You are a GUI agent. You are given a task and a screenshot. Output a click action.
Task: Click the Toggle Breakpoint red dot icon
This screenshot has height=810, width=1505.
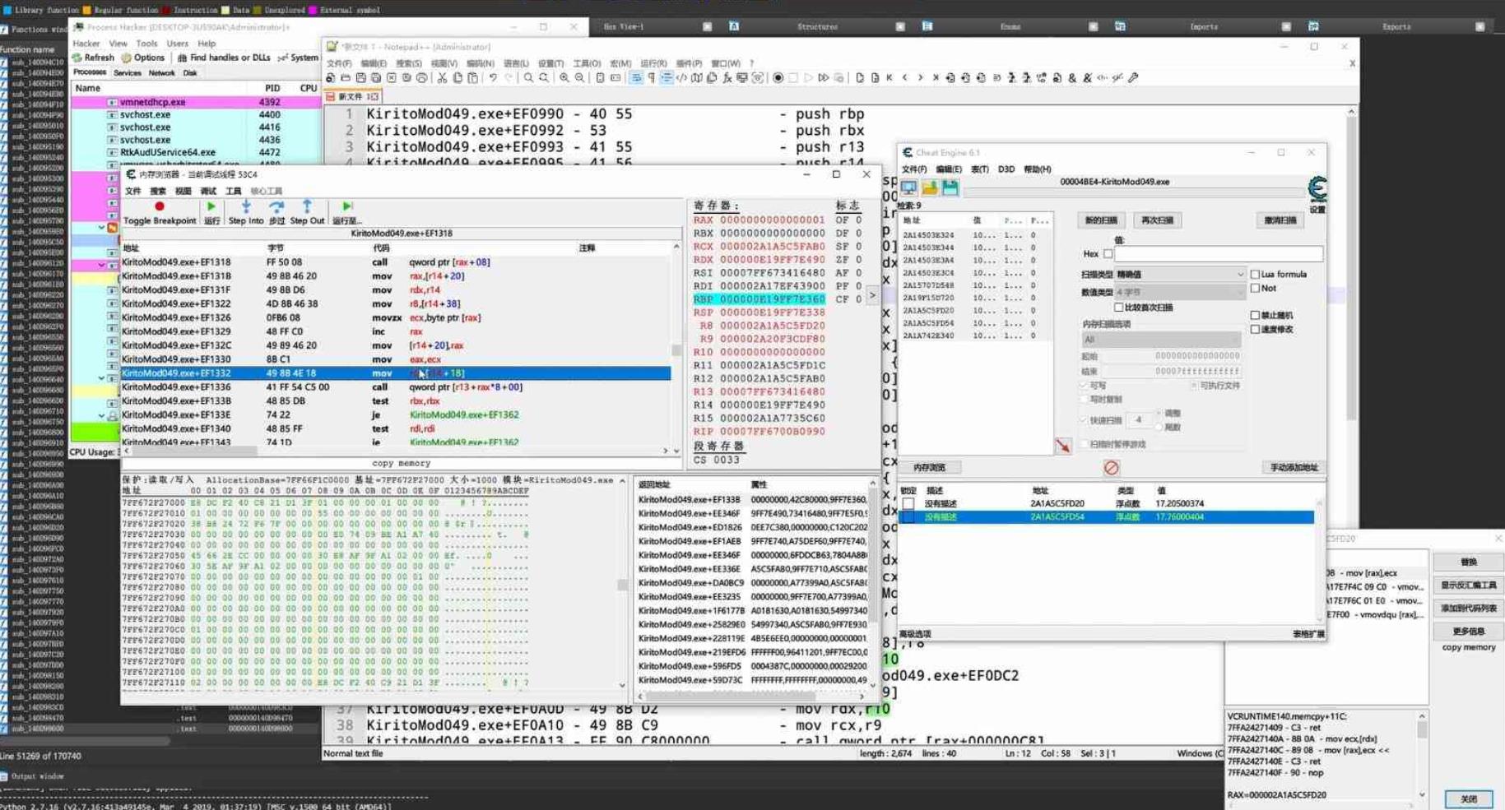click(x=160, y=206)
